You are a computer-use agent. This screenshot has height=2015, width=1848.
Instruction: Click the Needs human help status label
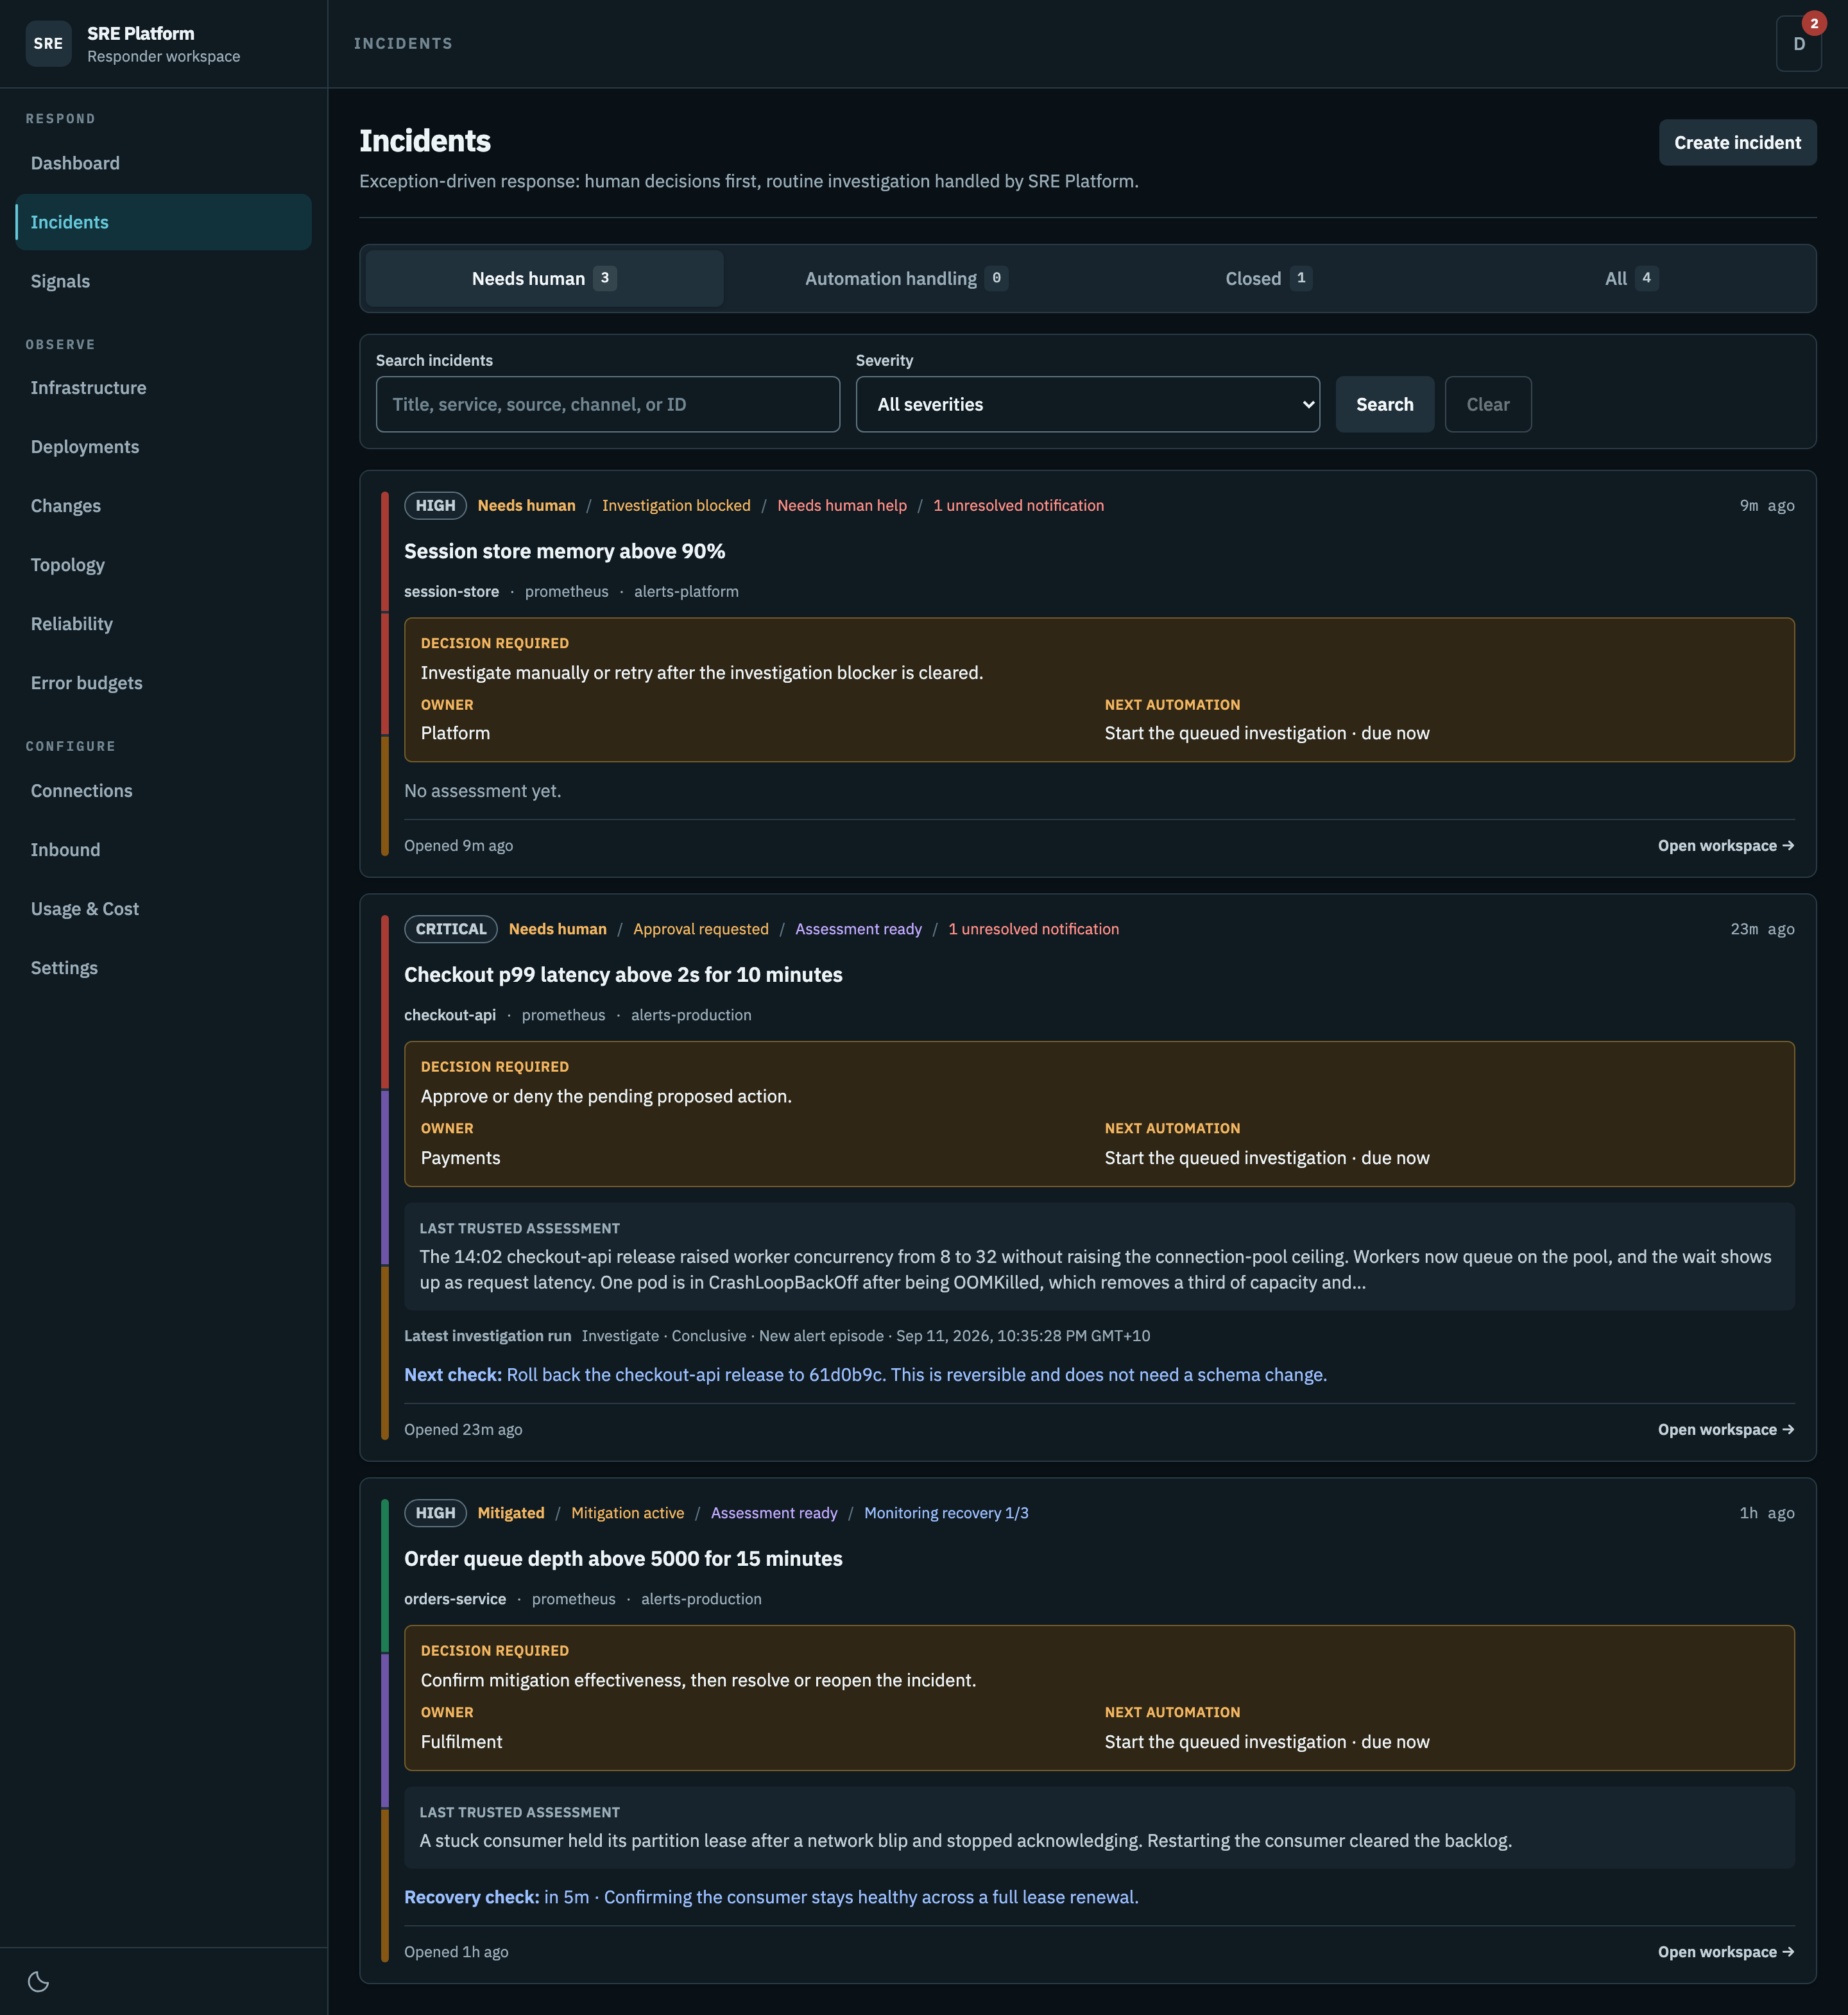(x=842, y=506)
